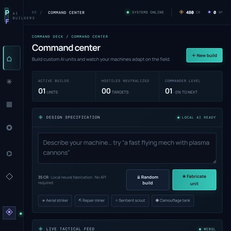
Task: Click the orange credits diamond icon
Action: 181,12
